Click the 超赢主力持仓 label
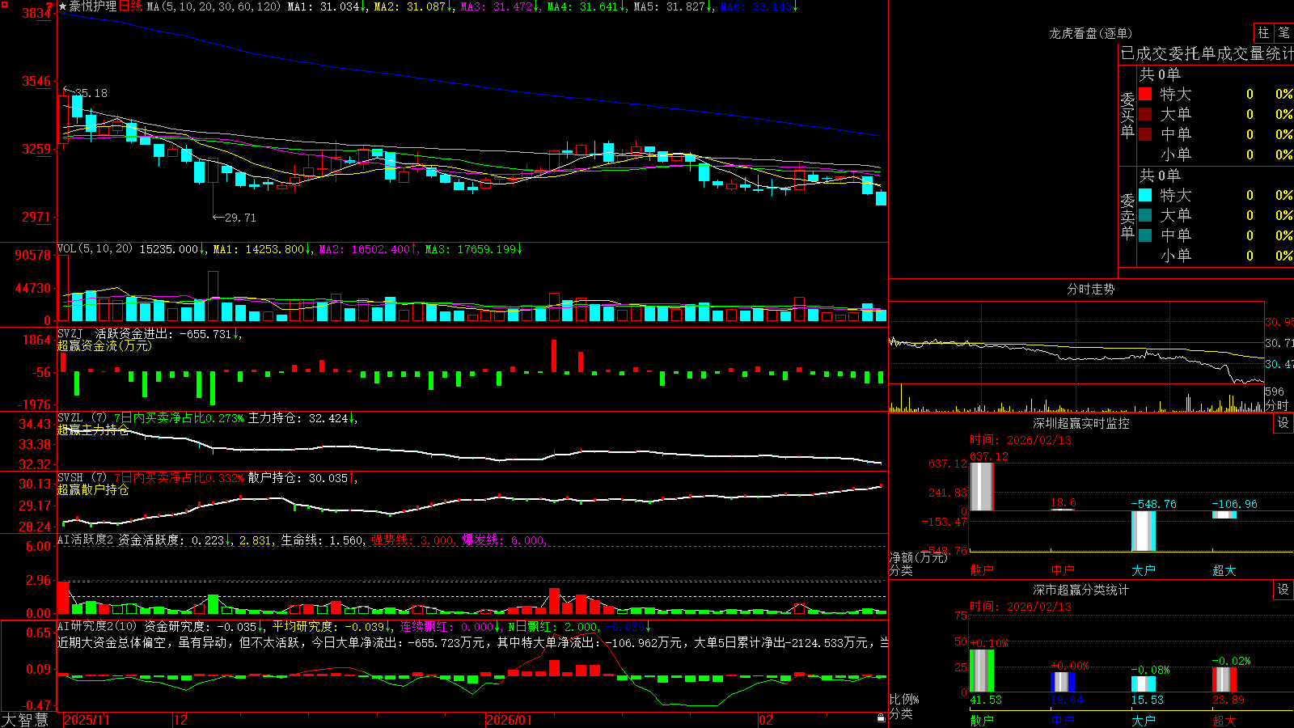 pos(93,430)
